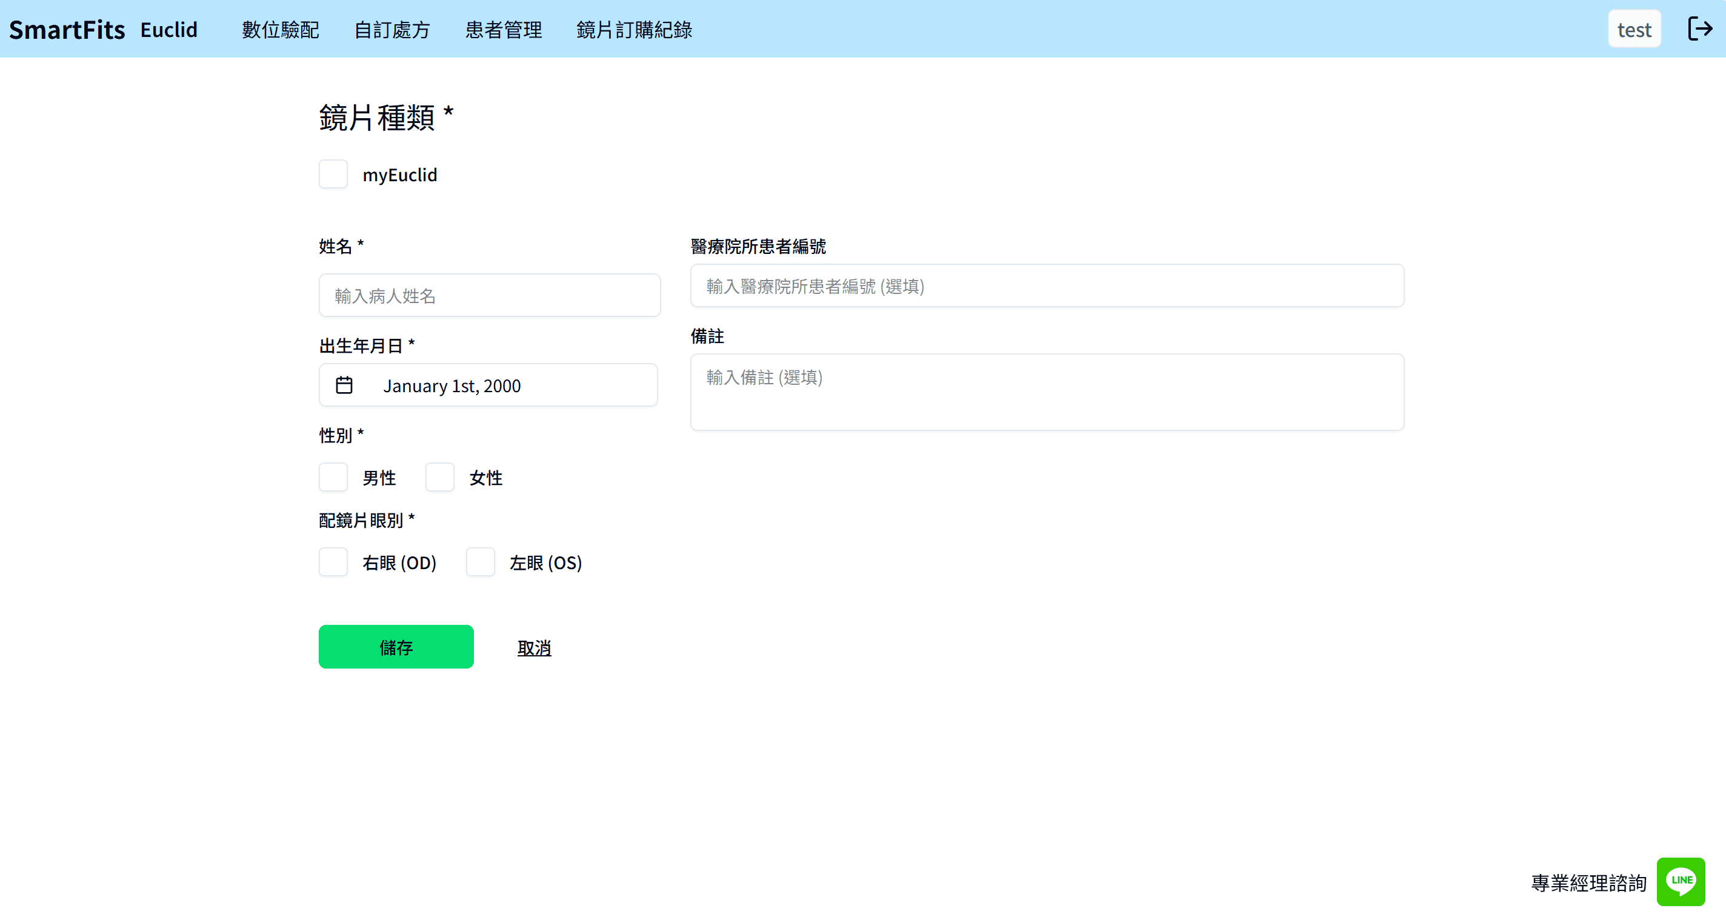
Task: Select the 右眼 (OD) checkbox
Action: 333,562
